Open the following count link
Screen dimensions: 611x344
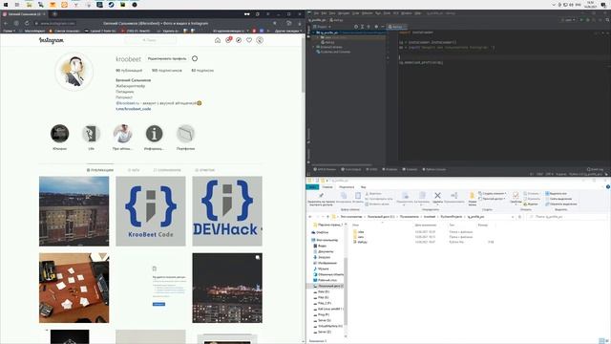coord(202,71)
